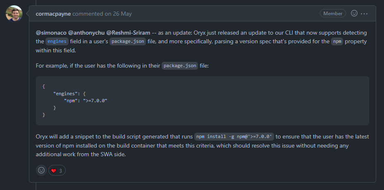Click package.json in the "For example" sentence

[179, 66]
